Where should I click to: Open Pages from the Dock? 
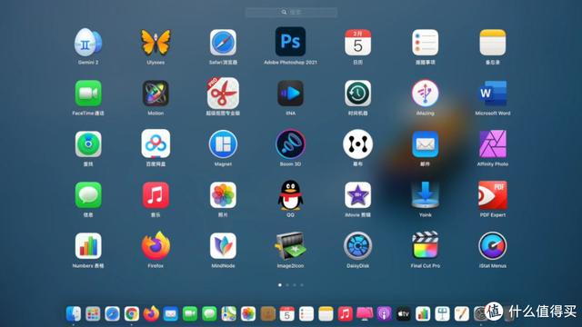462,314
